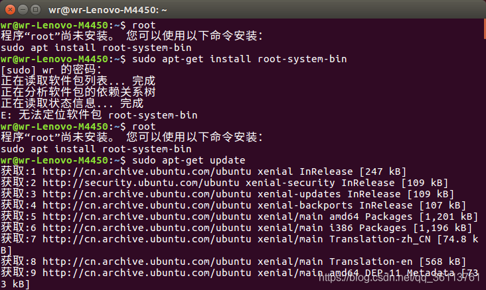Click the error line 'E: 无法定位软件包'
Viewport: 486px width, 290px height.
pyautogui.click(x=99, y=115)
